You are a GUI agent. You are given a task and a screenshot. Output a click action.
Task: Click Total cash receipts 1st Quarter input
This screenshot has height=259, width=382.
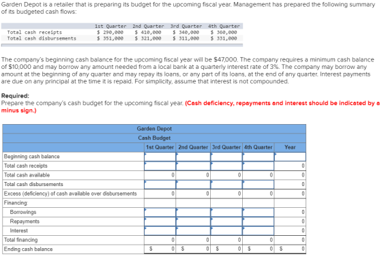pos(160,166)
